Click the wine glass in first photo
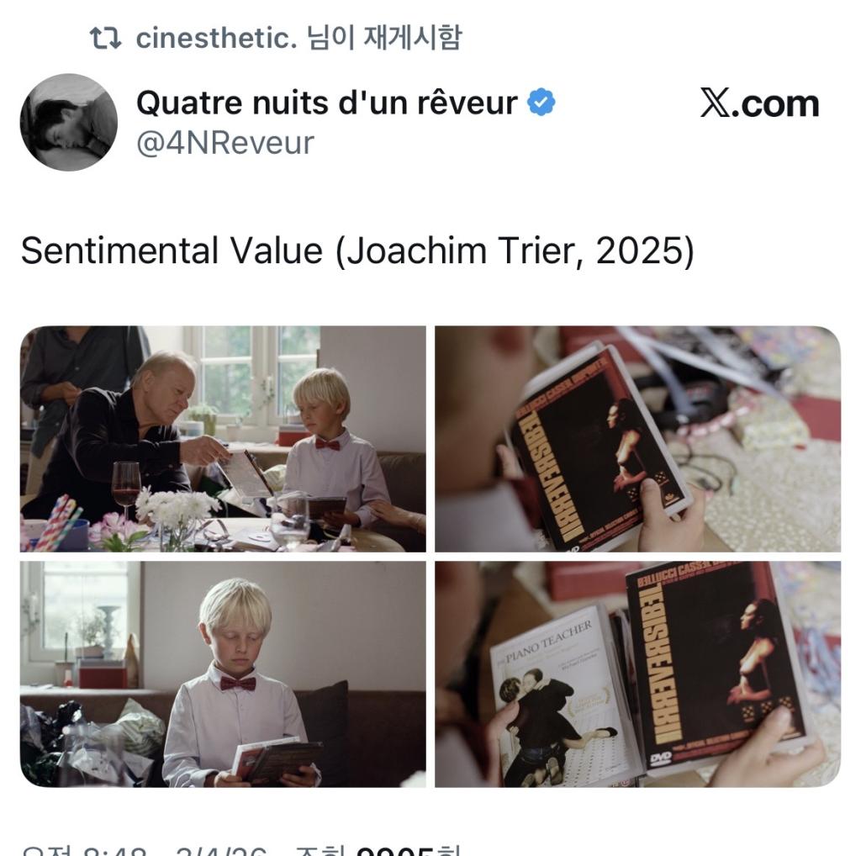Viewport: 861px width, 856px height. [x=126, y=489]
